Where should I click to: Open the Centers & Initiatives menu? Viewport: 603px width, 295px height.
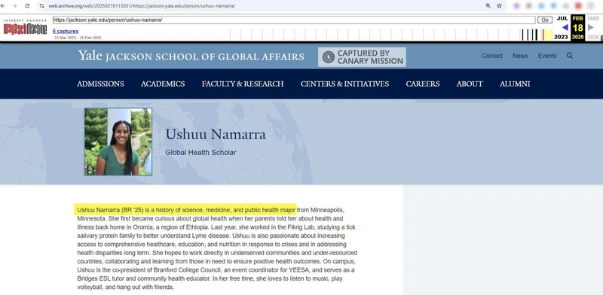[x=344, y=84]
